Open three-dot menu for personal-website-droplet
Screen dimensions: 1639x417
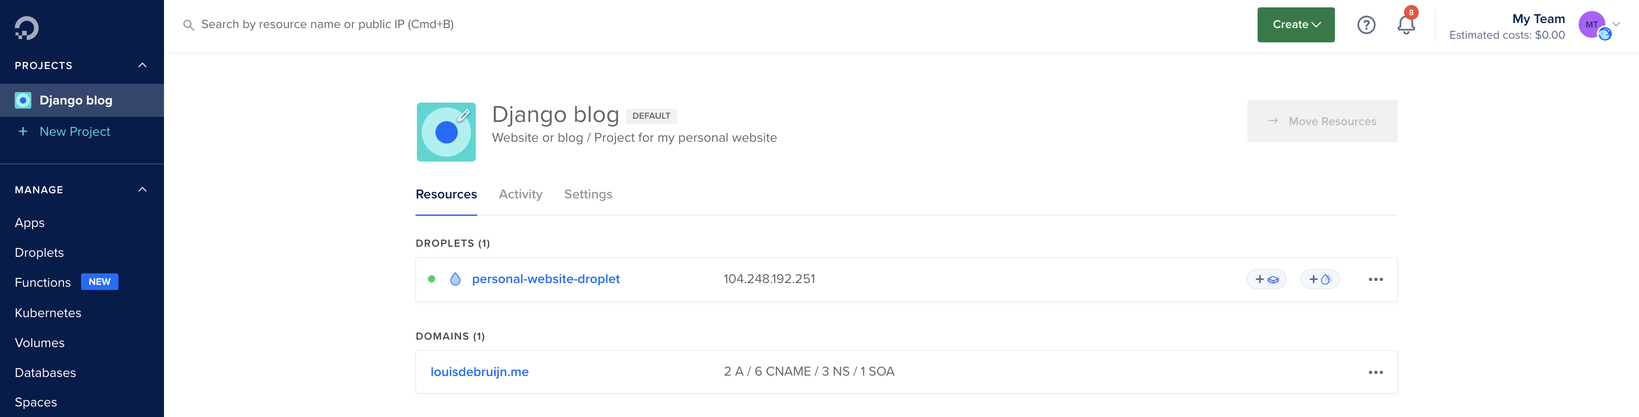coord(1376,280)
